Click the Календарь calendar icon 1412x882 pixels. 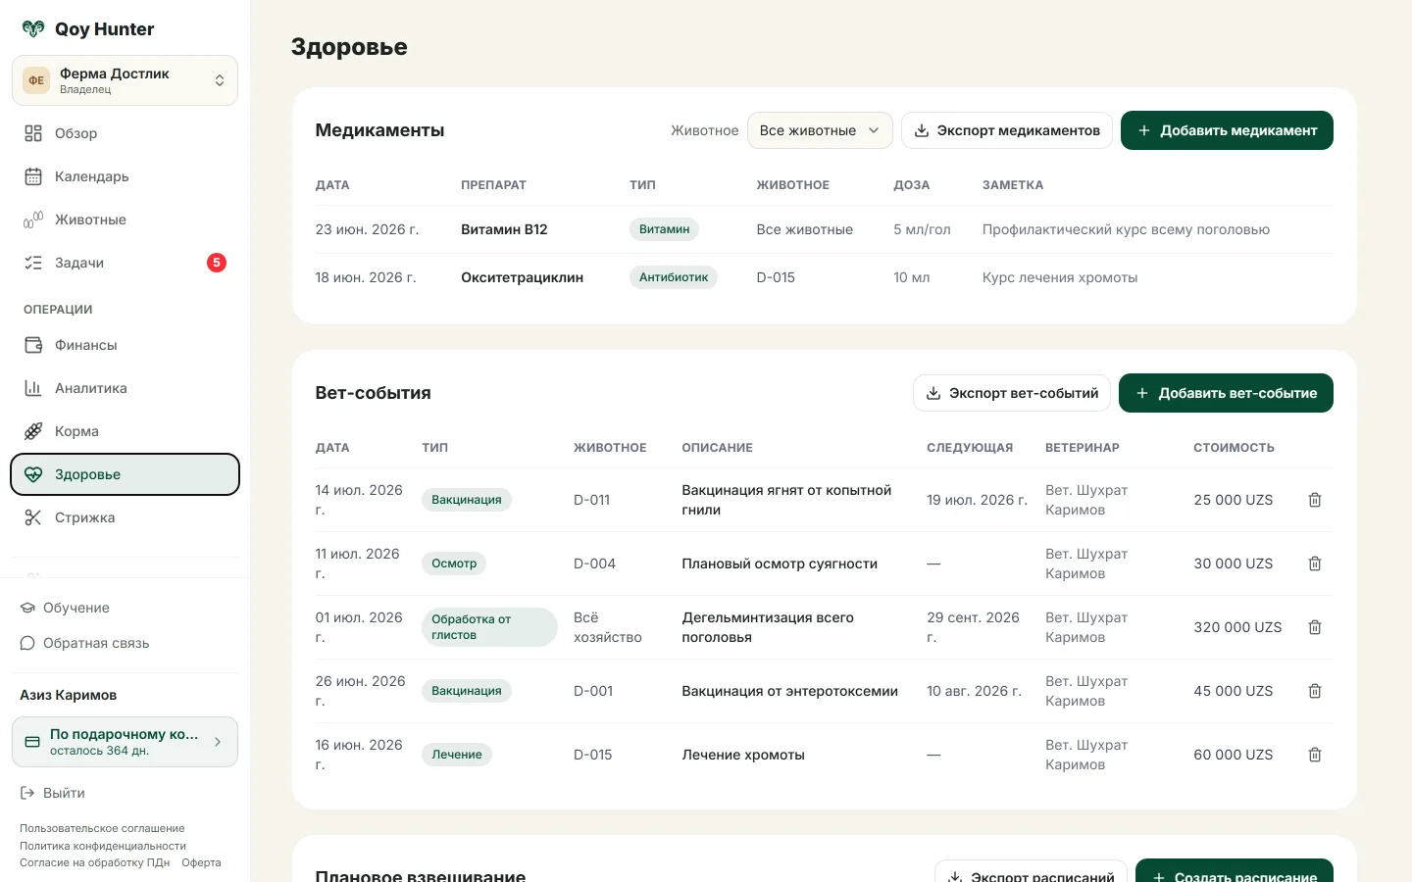point(33,176)
